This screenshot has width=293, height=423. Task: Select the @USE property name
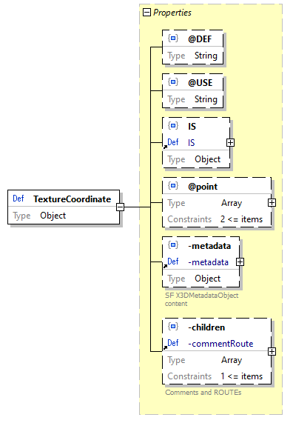(201, 83)
